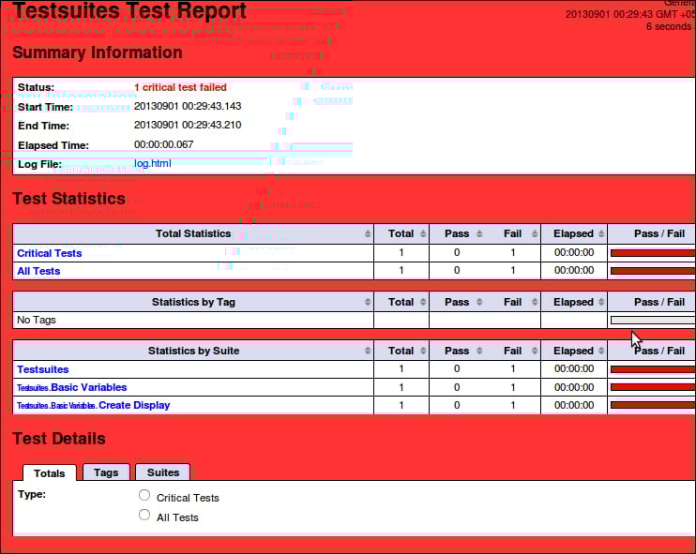Open the Testsuites suite link
This screenshot has height=554, width=696.
pyautogui.click(x=42, y=369)
